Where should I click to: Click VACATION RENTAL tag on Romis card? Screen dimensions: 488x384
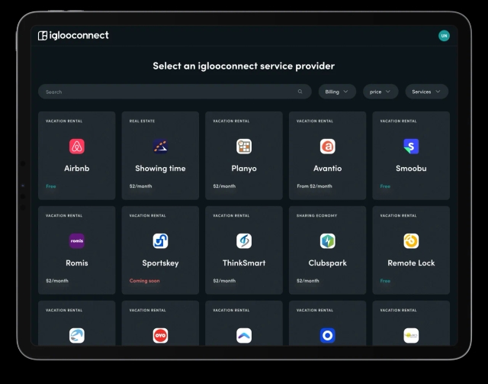click(x=64, y=215)
